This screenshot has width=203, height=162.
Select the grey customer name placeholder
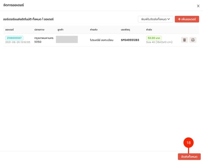tap(67, 39)
